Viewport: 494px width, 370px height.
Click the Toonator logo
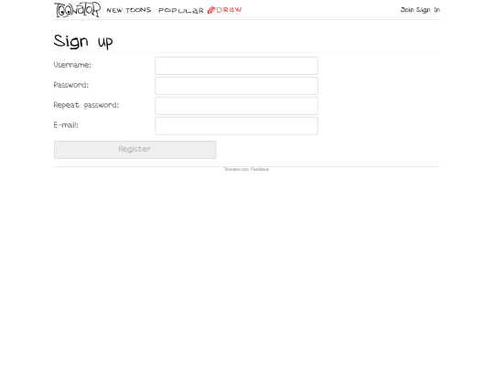click(77, 9)
